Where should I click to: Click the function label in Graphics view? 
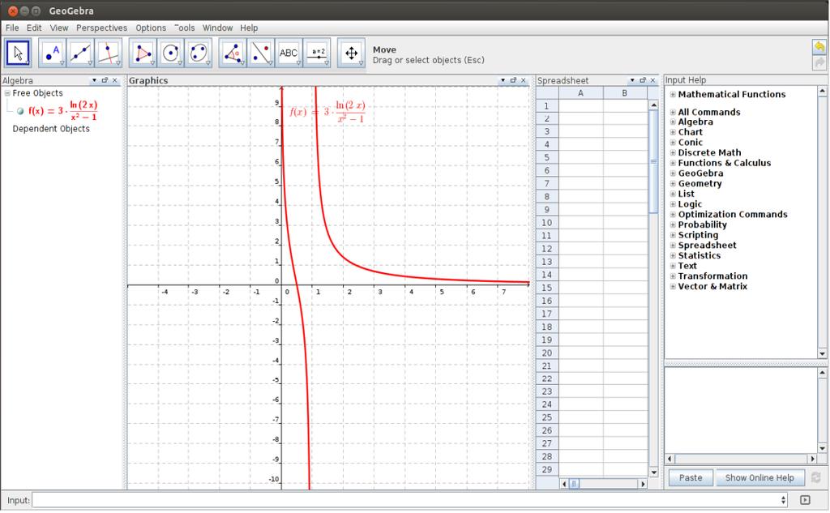tap(327, 112)
